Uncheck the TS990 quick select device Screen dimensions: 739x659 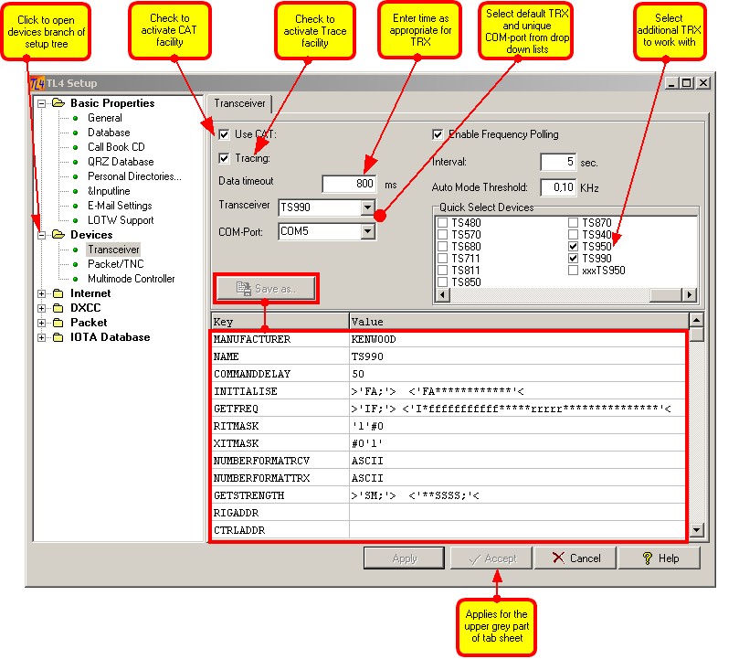point(573,258)
